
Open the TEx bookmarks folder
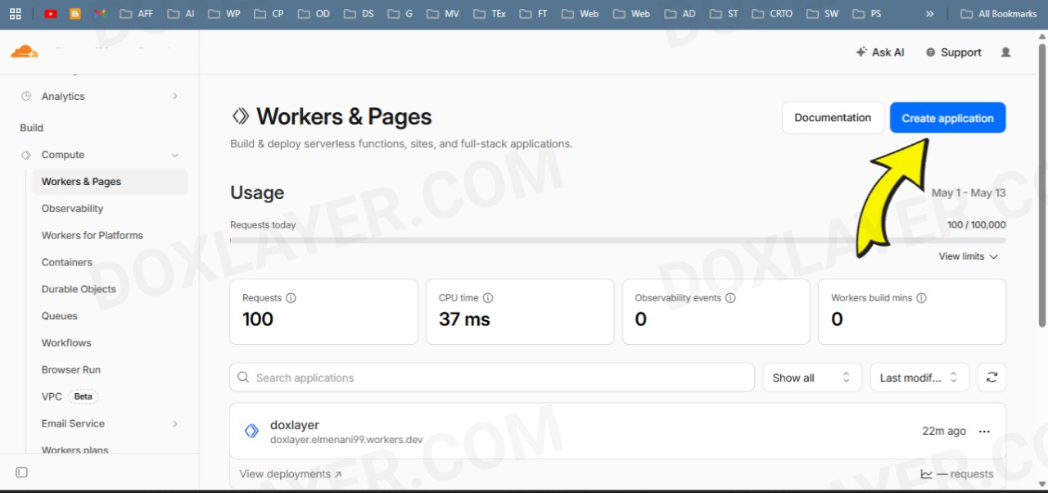click(x=490, y=14)
